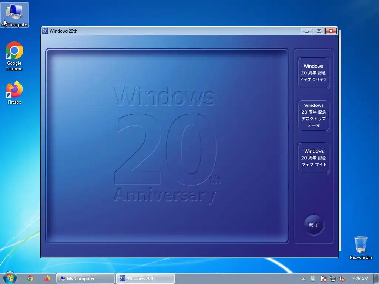Screen dimensions: 379x284
Task: Launch Firefox from the taskbar pinned icon
Action: [47, 278]
